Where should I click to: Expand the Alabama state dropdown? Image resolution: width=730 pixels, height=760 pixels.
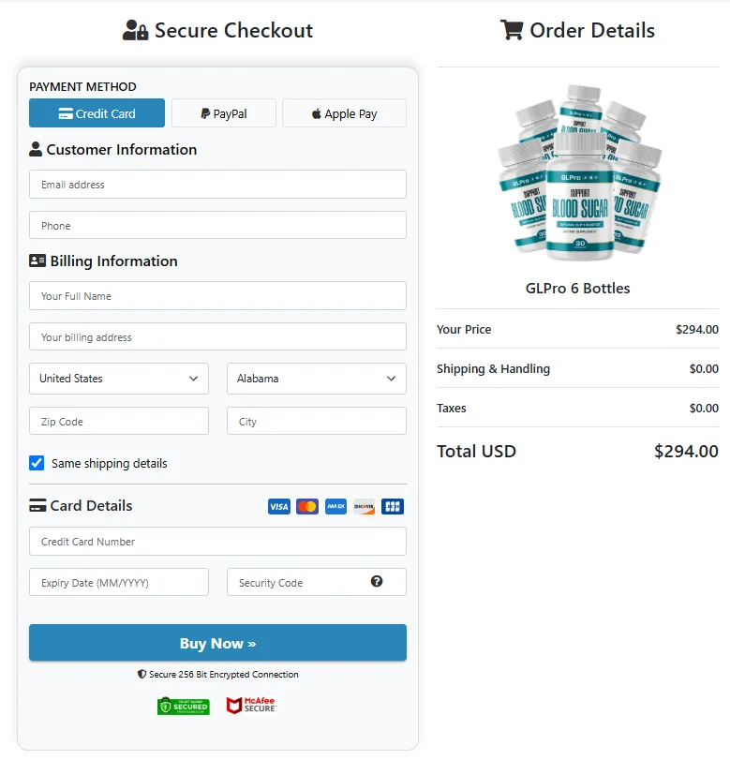point(316,379)
